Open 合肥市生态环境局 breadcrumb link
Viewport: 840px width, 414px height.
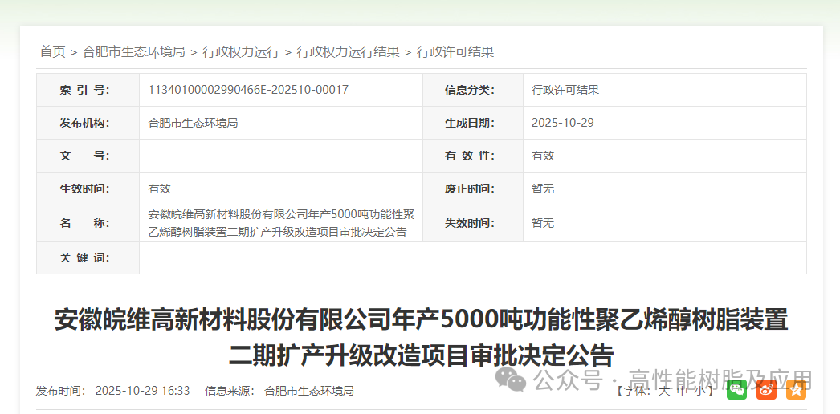(x=134, y=52)
